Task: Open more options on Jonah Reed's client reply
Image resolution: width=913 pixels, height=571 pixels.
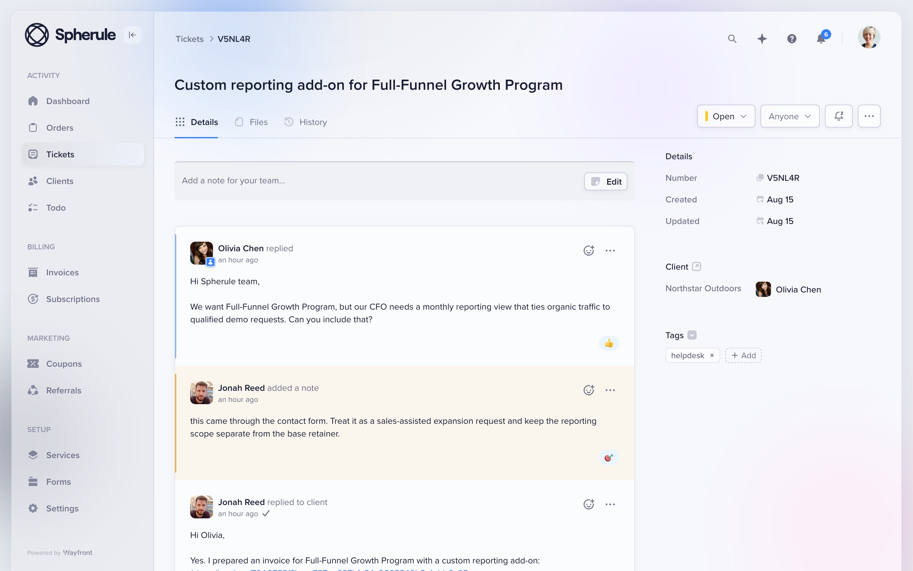Action: pos(610,504)
